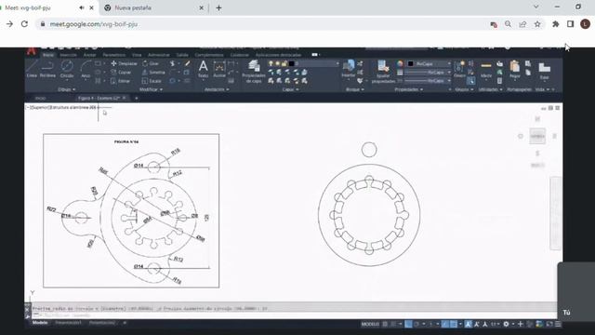The image size is (595, 335).
Task: Click the black layer color swatch
Action: pos(291,63)
